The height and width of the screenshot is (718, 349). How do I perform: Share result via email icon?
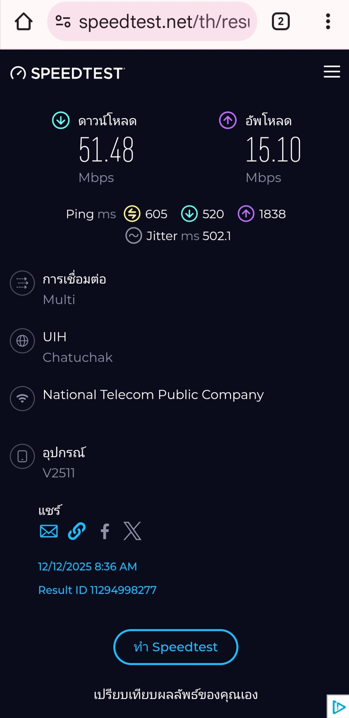click(x=49, y=531)
